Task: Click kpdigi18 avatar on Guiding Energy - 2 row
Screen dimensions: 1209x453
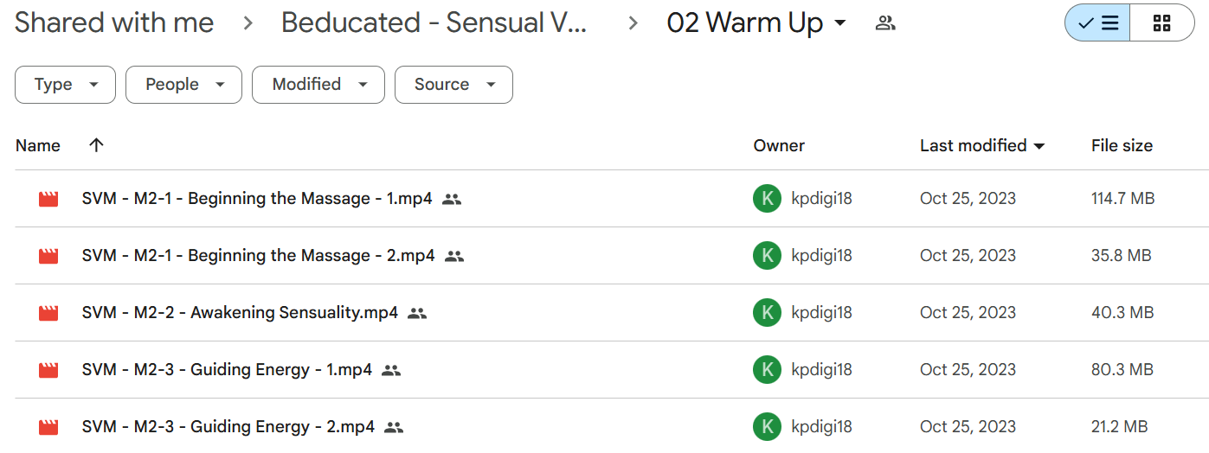Action: click(x=767, y=427)
